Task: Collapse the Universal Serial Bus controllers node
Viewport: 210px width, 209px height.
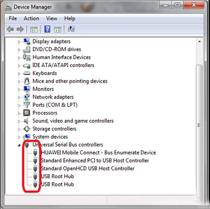Action: [19, 145]
